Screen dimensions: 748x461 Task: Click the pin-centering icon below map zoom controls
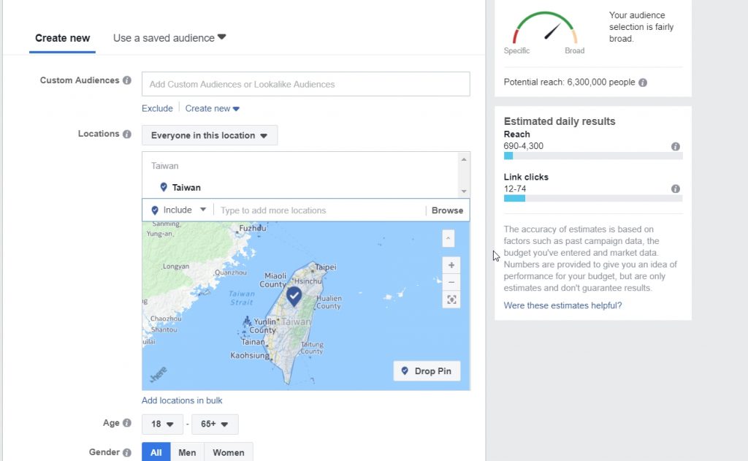[451, 300]
